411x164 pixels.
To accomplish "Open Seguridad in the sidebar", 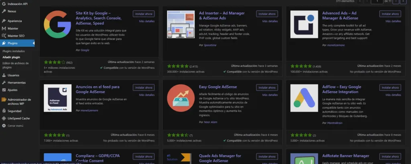I will point(14,111).
